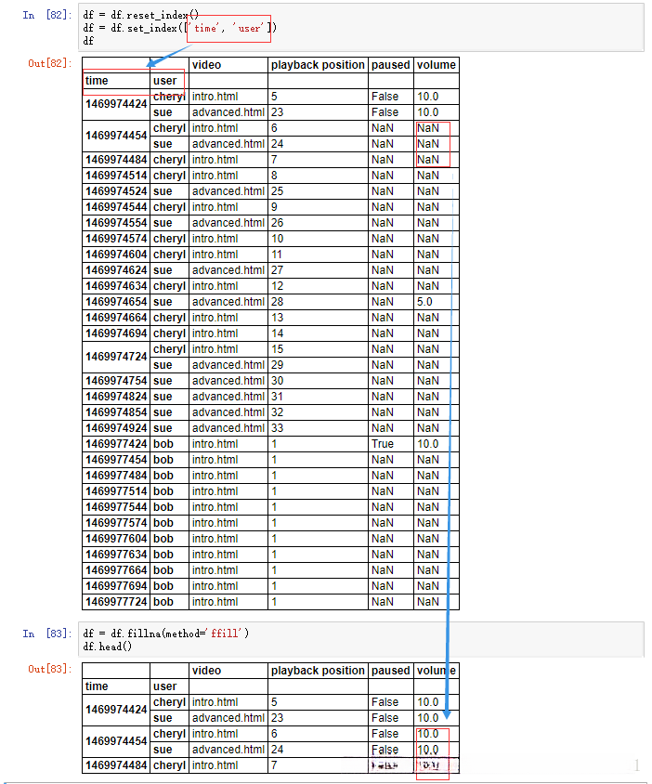Click time index 1469977514 in Out[82]
The image size is (652, 784).
pos(116,491)
